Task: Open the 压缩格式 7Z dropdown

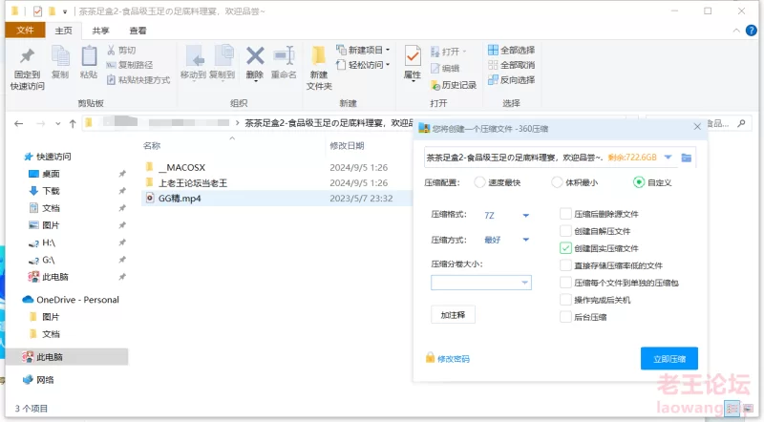Action: (525, 215)
